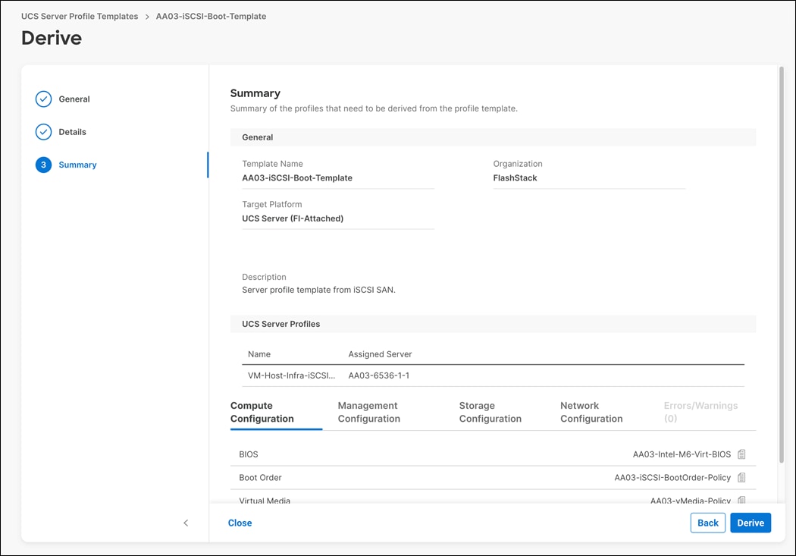Open AA03-iSCSI-BootOrder-Policy details icon
The image size is (796, 556).
[x=741, y=477]
